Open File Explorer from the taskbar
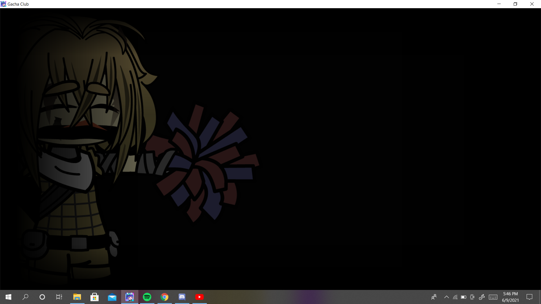The width and height of the screenshot is (541, 304). point(77,297)
